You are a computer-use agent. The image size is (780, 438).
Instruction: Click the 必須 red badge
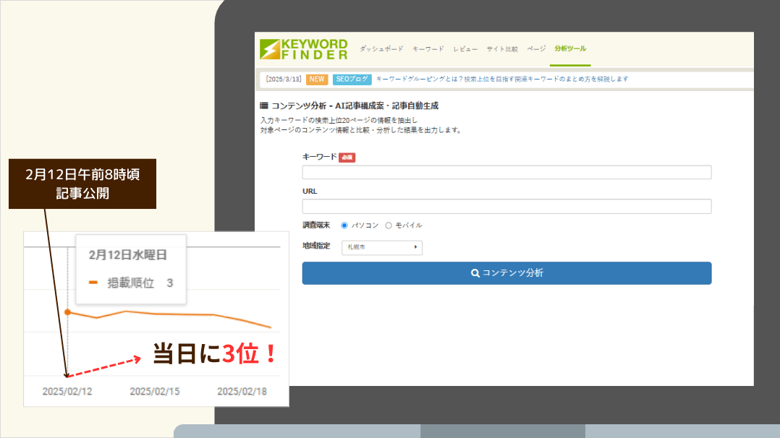347,157
